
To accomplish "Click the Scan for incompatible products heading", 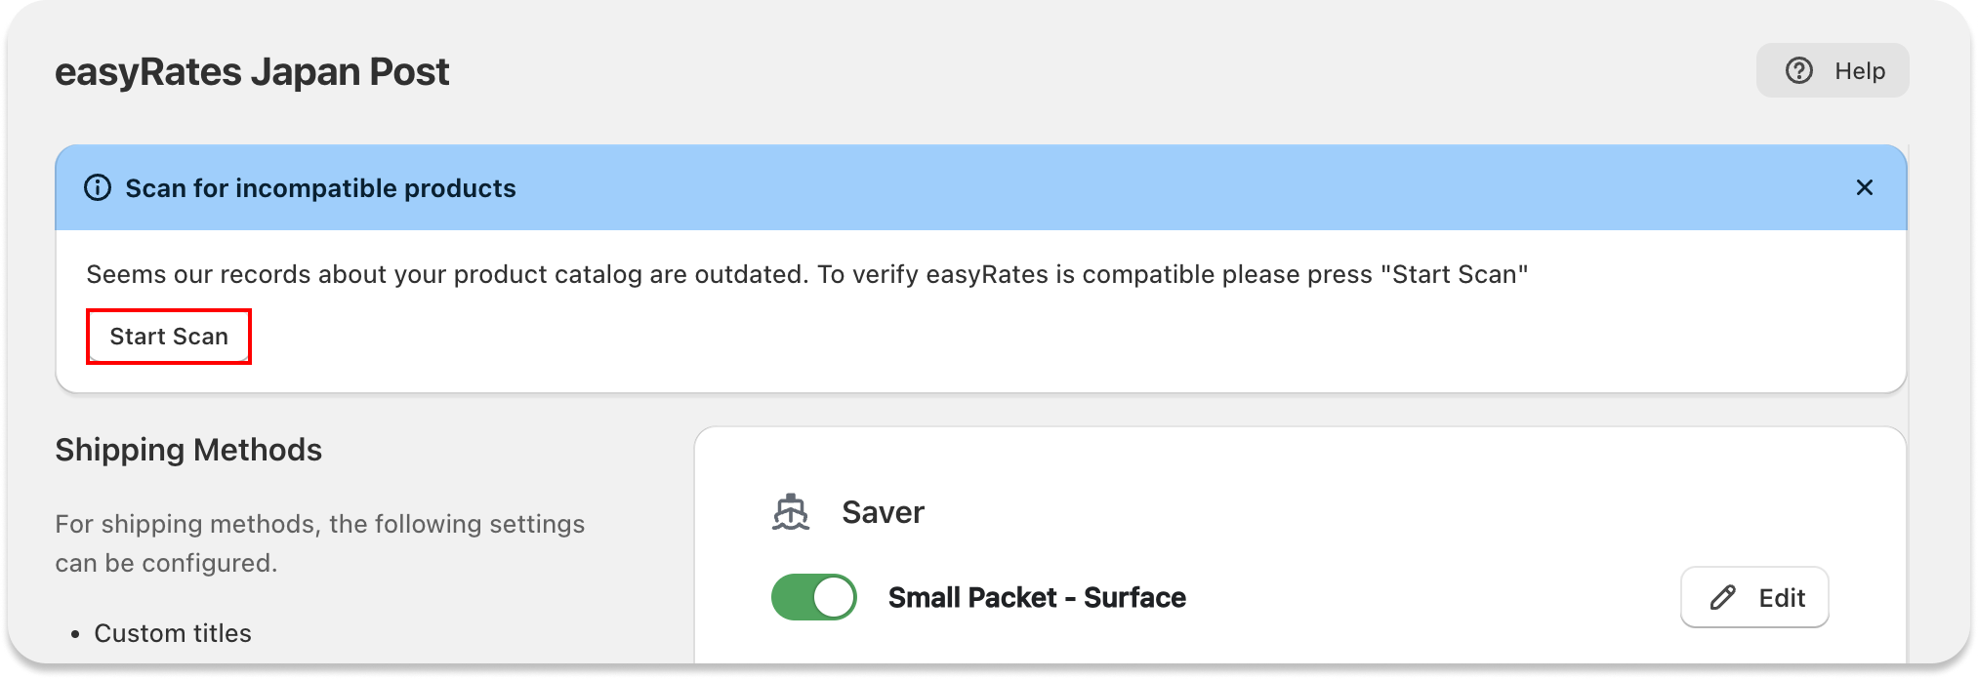I will (320, 188).
